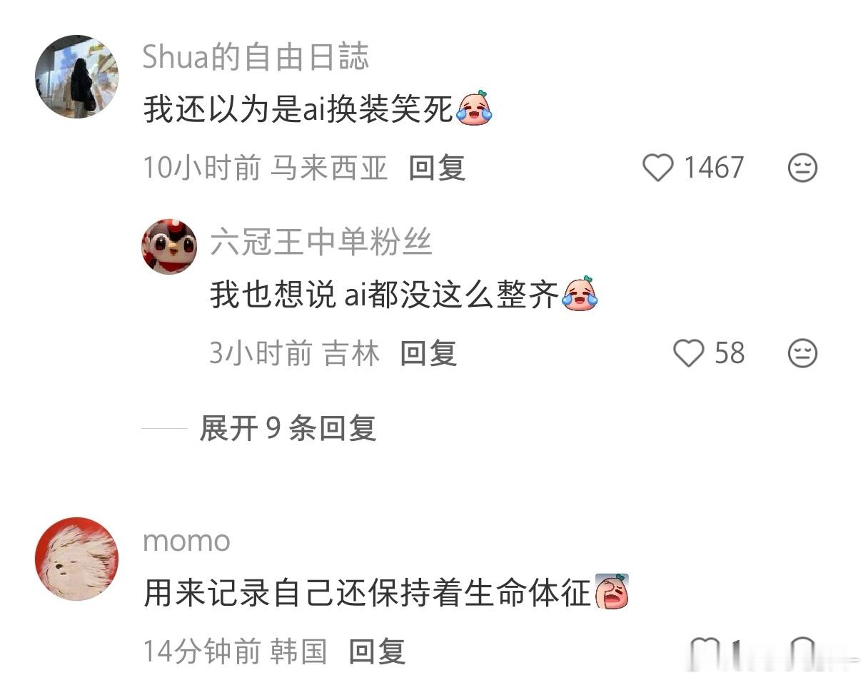Screen dimensions: 868x680
Task: Tap the emoji face icon beside 1467
Action: click(802, 168)
